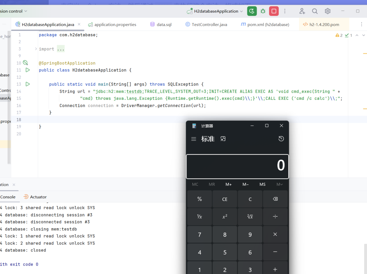Click the MS memory store button
This screenshot has height=274, width=367.
[262, 184]
